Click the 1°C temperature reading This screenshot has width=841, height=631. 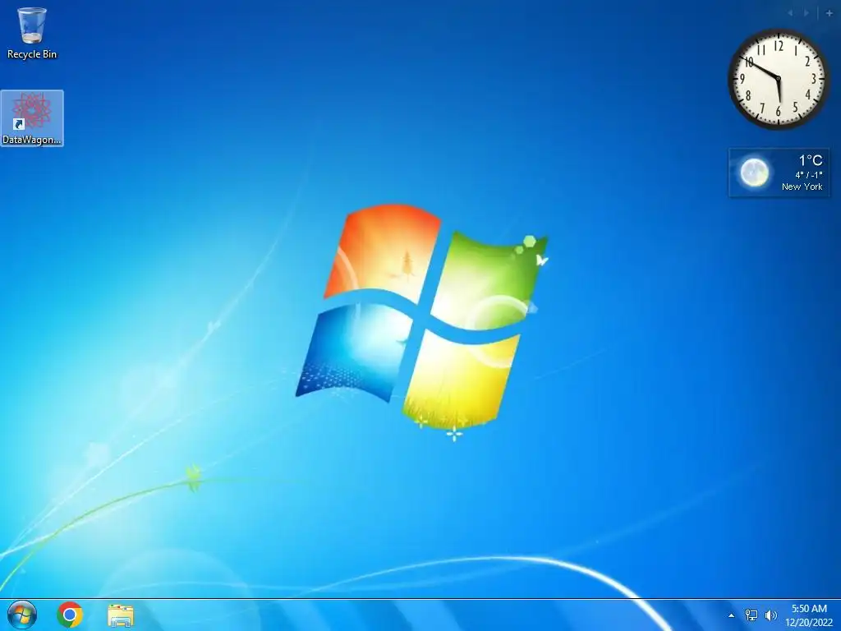(811, 160)
